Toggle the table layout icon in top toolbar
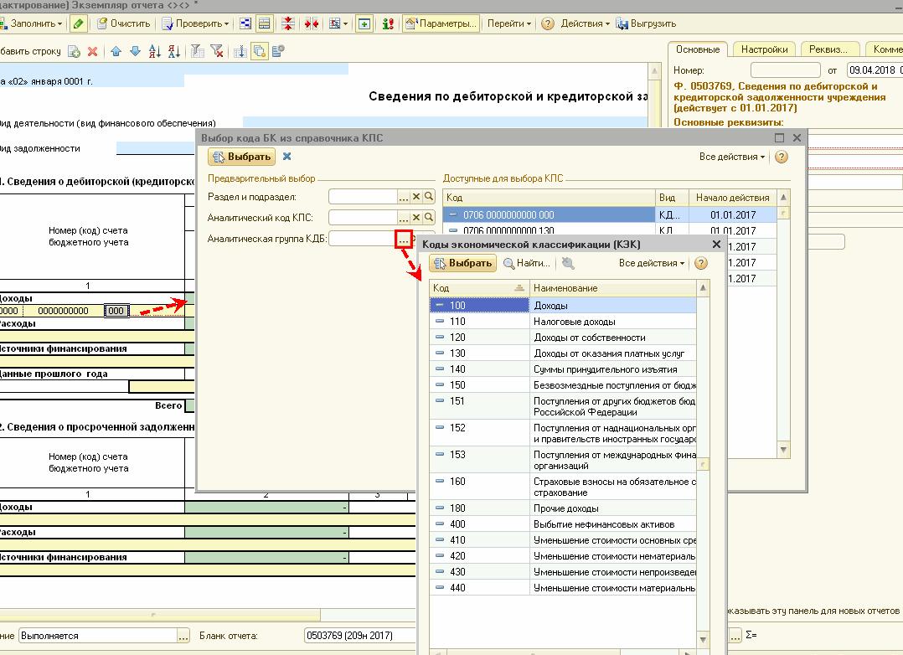This screenshot has width=903, height=655. 265,23
